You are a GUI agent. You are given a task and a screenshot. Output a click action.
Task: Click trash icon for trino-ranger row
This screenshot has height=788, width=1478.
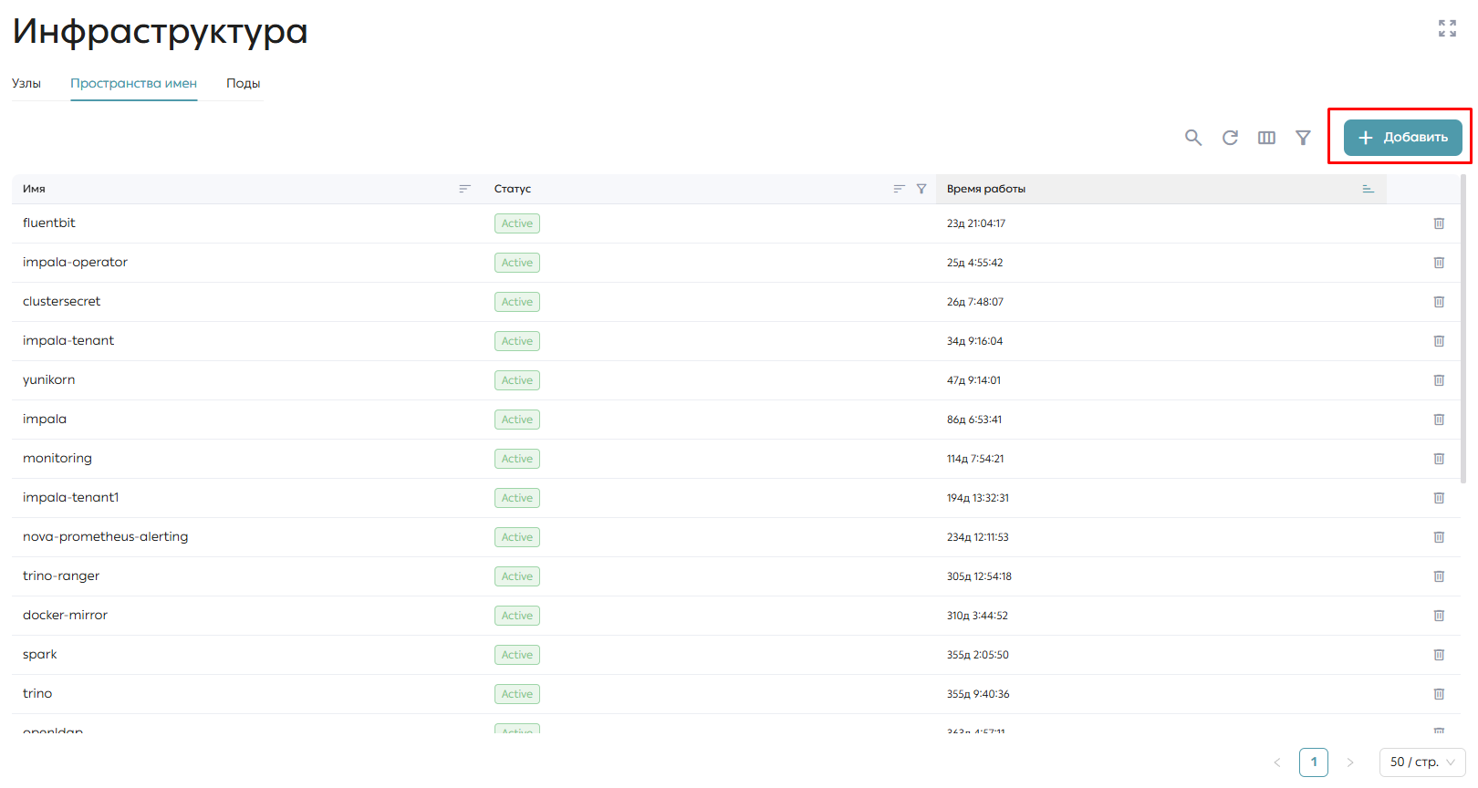[1439, 576]
